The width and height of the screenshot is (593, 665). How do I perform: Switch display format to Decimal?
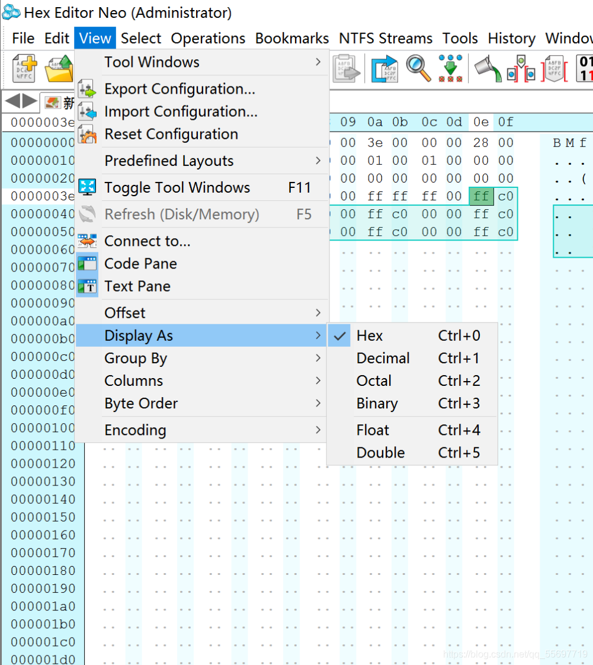pos(412,358)
